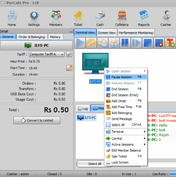Click the ILFS-PC label under monitor
Image resolution: width=176 pixels, height=177 pixels.
pos(95,81)
